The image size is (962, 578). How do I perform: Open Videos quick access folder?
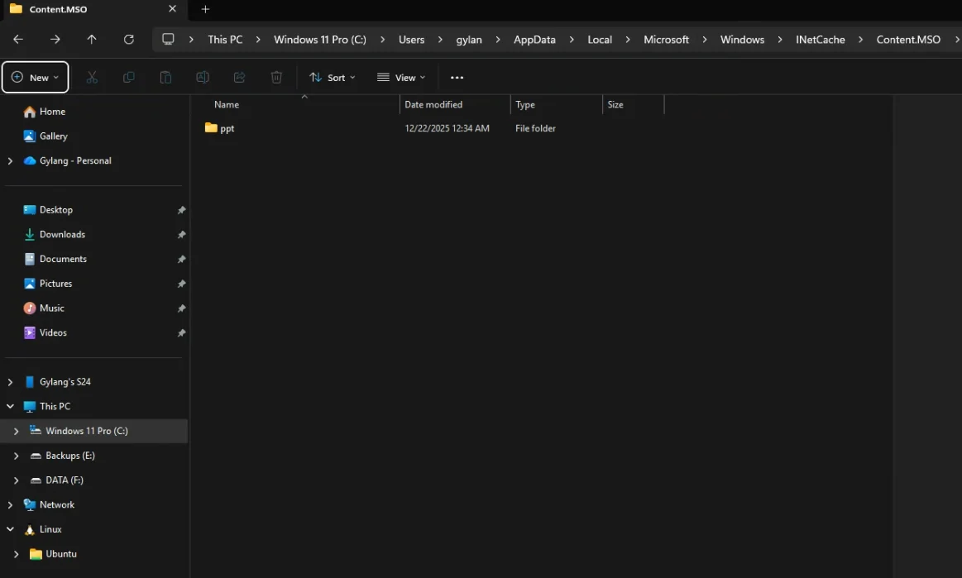pos(45,332)
